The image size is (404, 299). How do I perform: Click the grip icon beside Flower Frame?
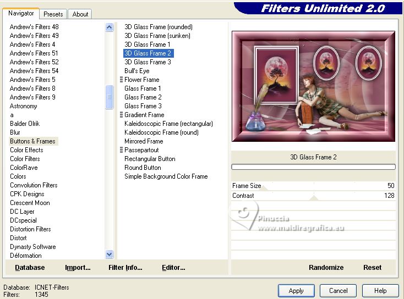click(121, 80)
